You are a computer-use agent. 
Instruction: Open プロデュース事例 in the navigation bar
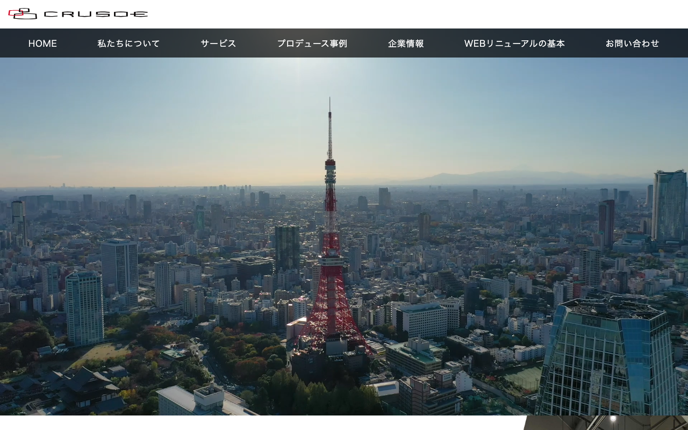coord(312,44)
